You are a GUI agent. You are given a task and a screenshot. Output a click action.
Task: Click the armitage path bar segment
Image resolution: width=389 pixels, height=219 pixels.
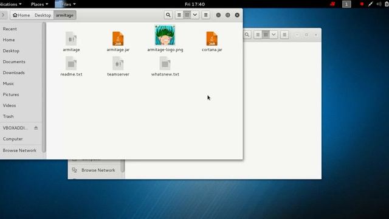tap(64, 15)
